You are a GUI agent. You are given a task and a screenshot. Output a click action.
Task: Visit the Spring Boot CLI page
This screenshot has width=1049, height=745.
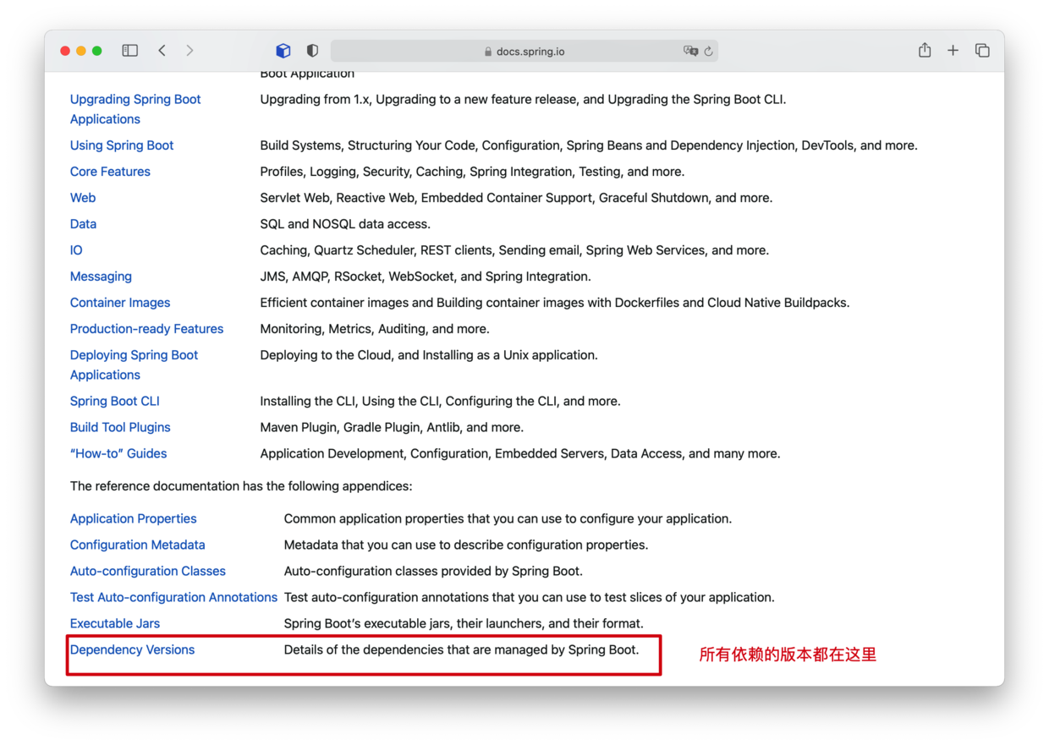click(114, 401)
